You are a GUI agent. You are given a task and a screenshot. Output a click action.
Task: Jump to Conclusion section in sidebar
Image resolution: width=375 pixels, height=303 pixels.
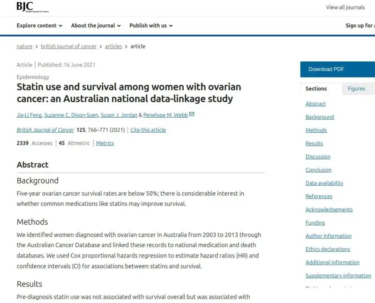319,170
